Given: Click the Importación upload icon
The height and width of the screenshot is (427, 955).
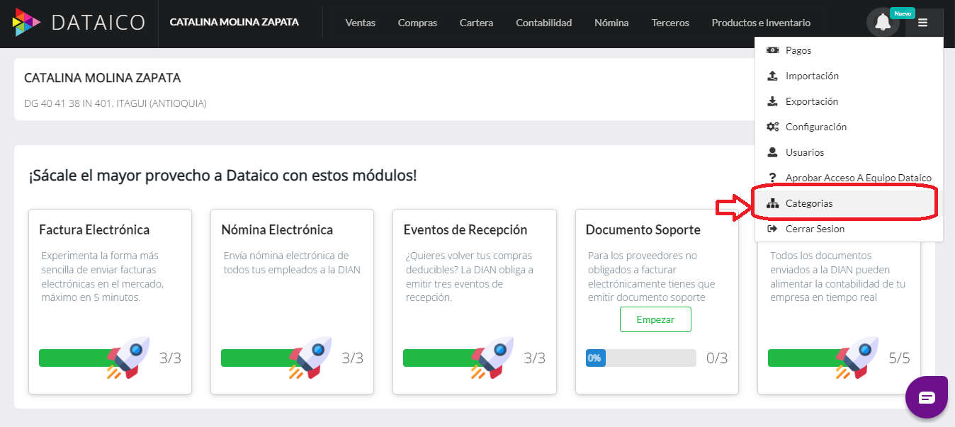Looking at the screenshot, I should pos(773,76).
